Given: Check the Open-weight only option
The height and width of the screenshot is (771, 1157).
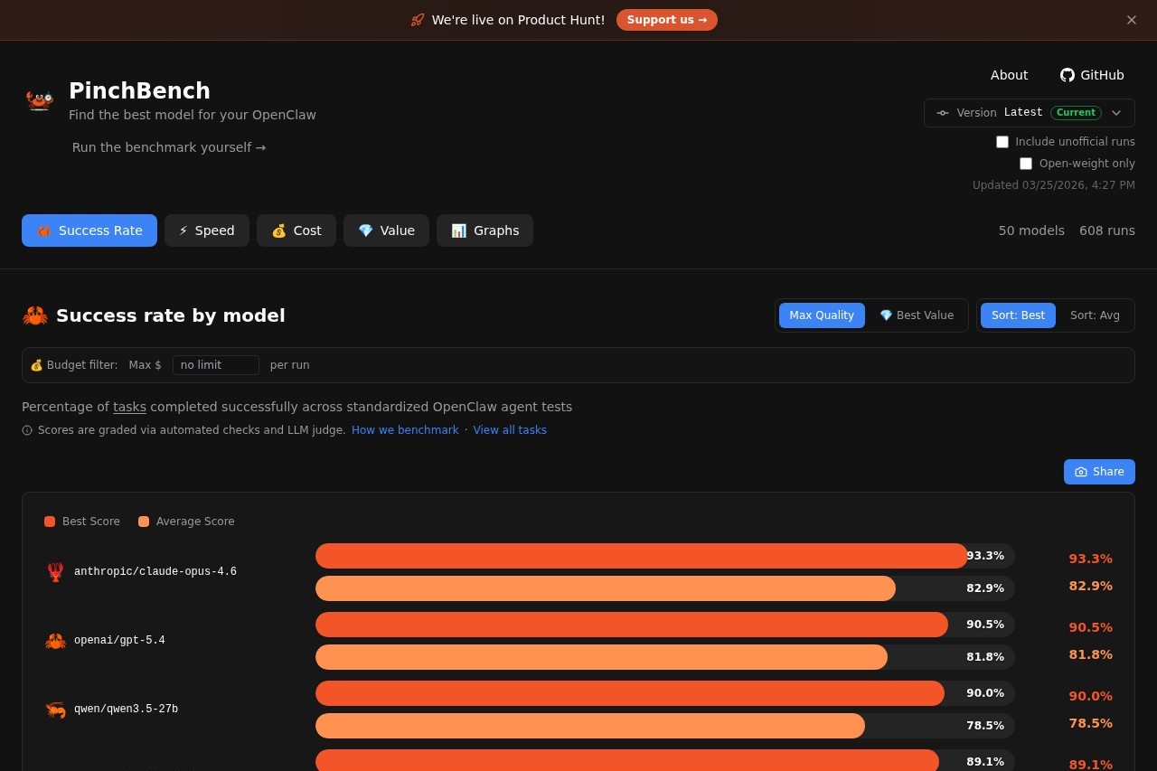Looking at the screenshot, I should point(1025,164).
